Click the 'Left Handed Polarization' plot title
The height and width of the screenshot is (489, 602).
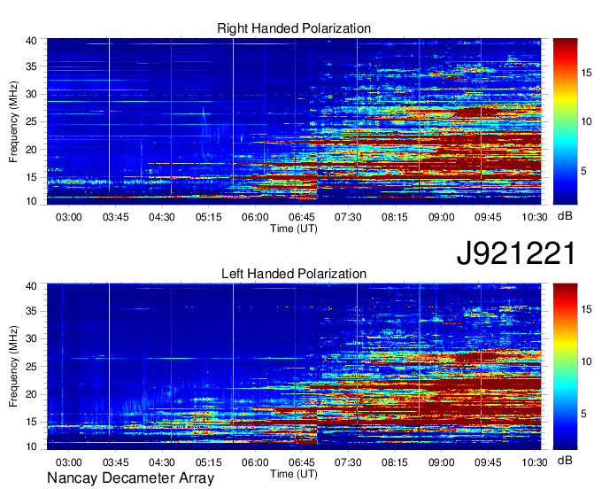tap(294, 274)
